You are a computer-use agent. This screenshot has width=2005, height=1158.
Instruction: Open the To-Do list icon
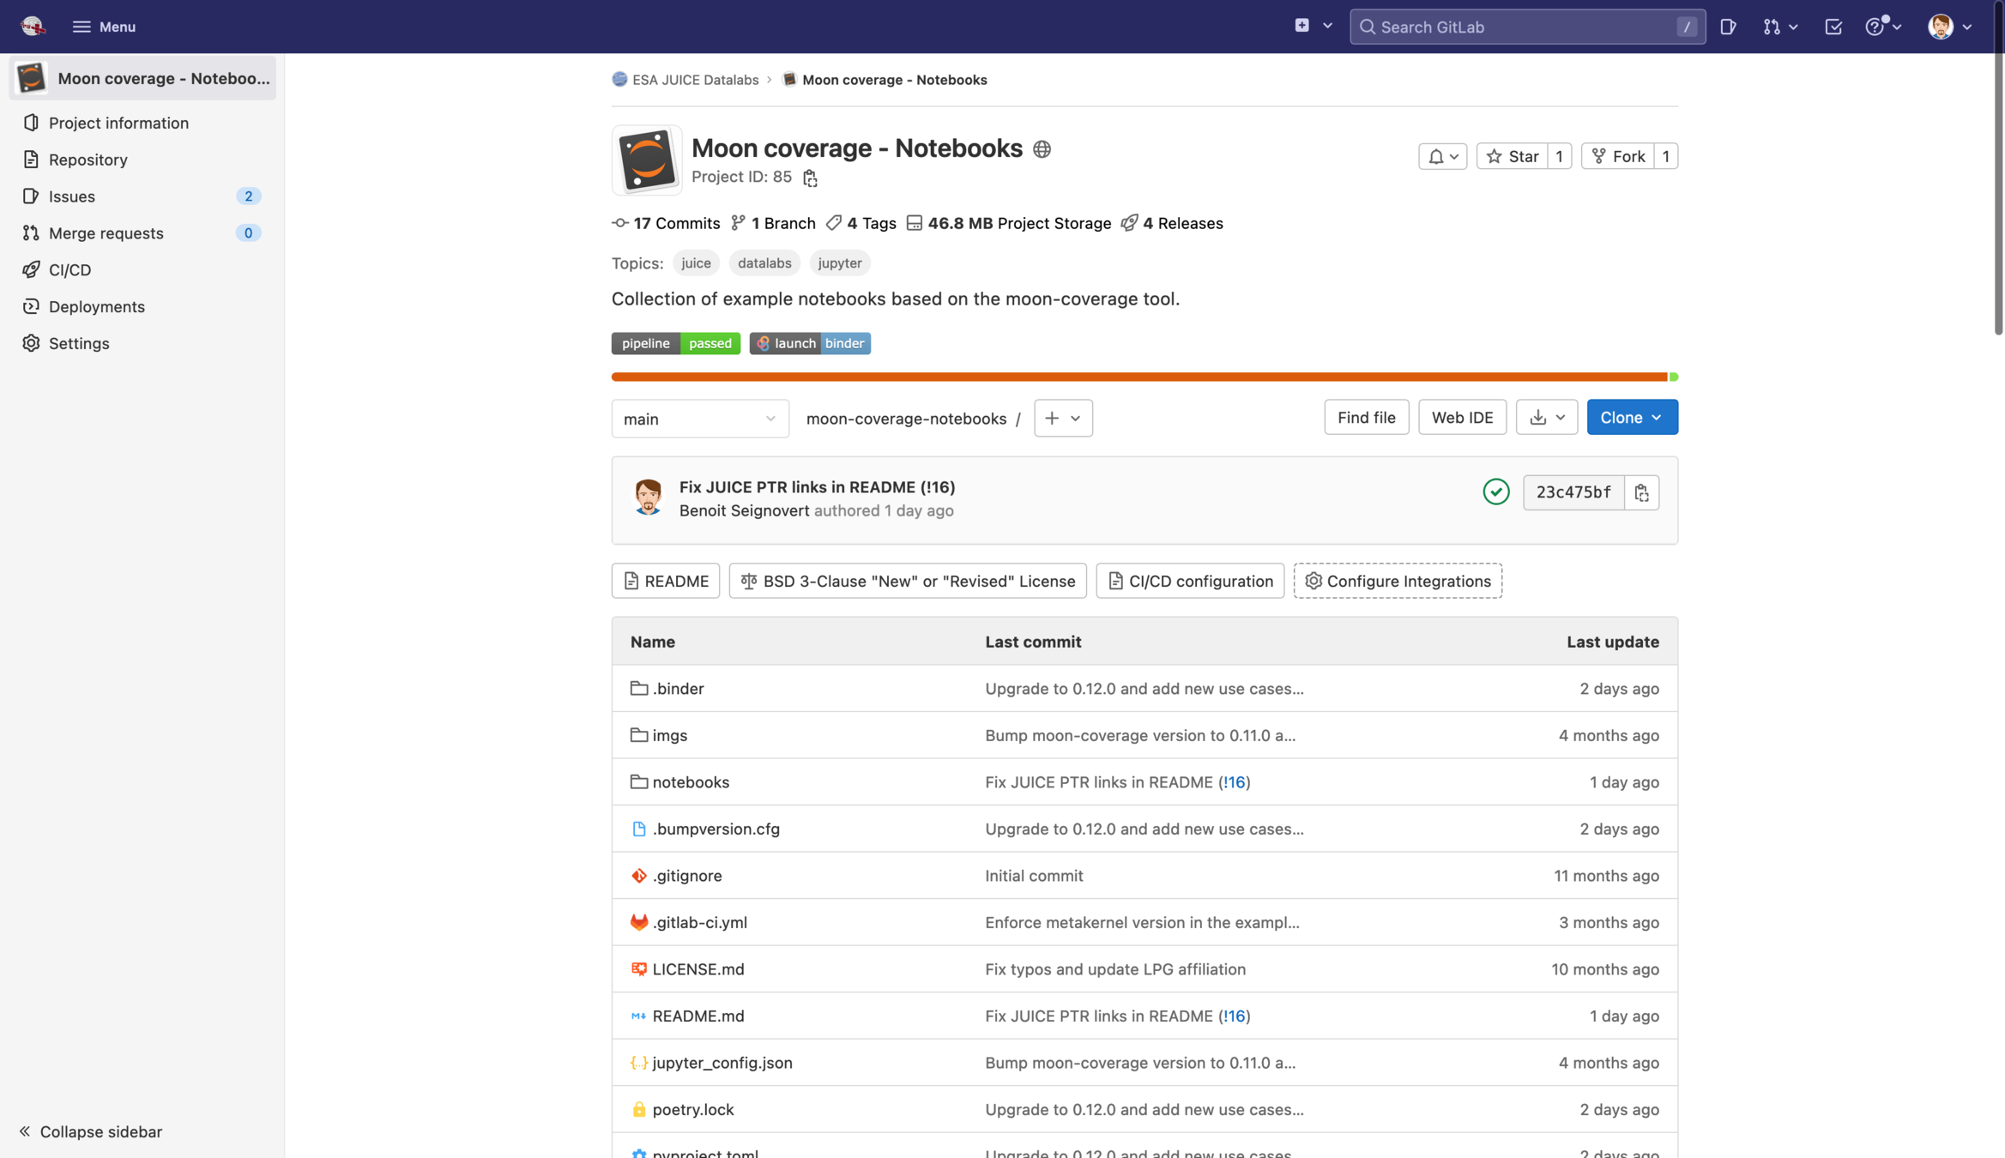1833,27
